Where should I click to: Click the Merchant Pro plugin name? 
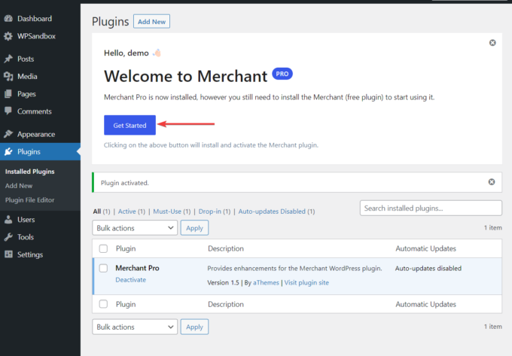point(137,268)
